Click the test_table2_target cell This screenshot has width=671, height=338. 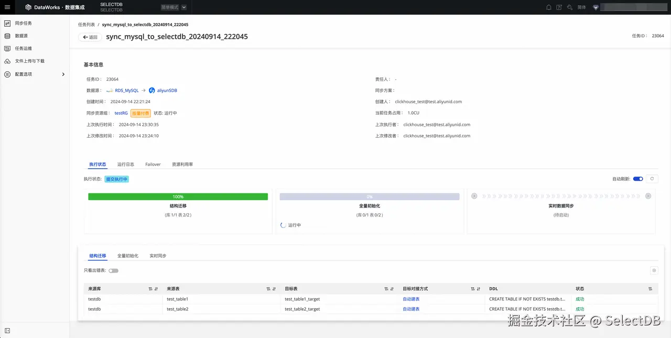(x=302, y=309)
